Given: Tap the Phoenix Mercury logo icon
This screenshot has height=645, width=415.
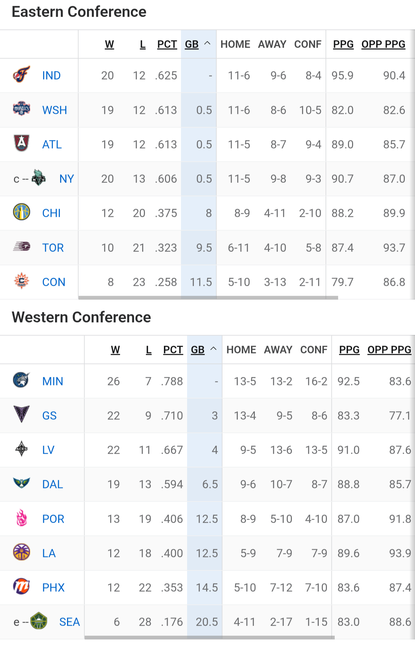Looking at the screenshot, I should 21,587.
